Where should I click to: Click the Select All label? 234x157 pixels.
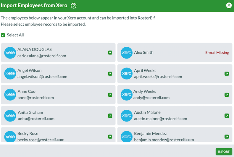tap(15, 35)
